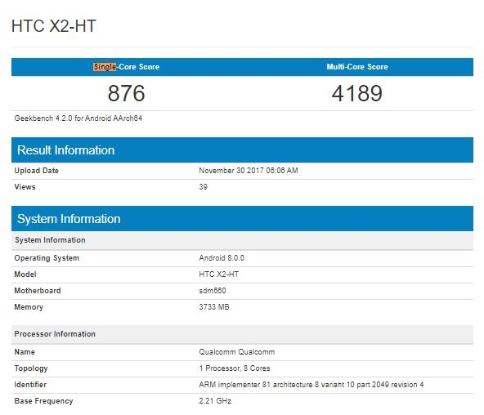
Task: Select the Memory label
Action: (29, 307)
